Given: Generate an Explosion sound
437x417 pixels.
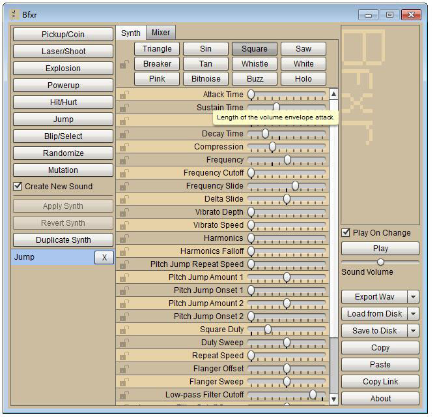Looking at the screenshot, I should tap(63, 69).
